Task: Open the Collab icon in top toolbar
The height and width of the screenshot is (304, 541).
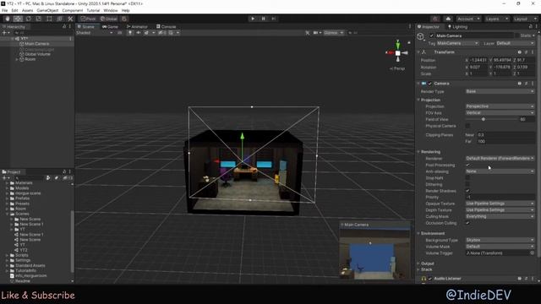Action: click(435, 19)
